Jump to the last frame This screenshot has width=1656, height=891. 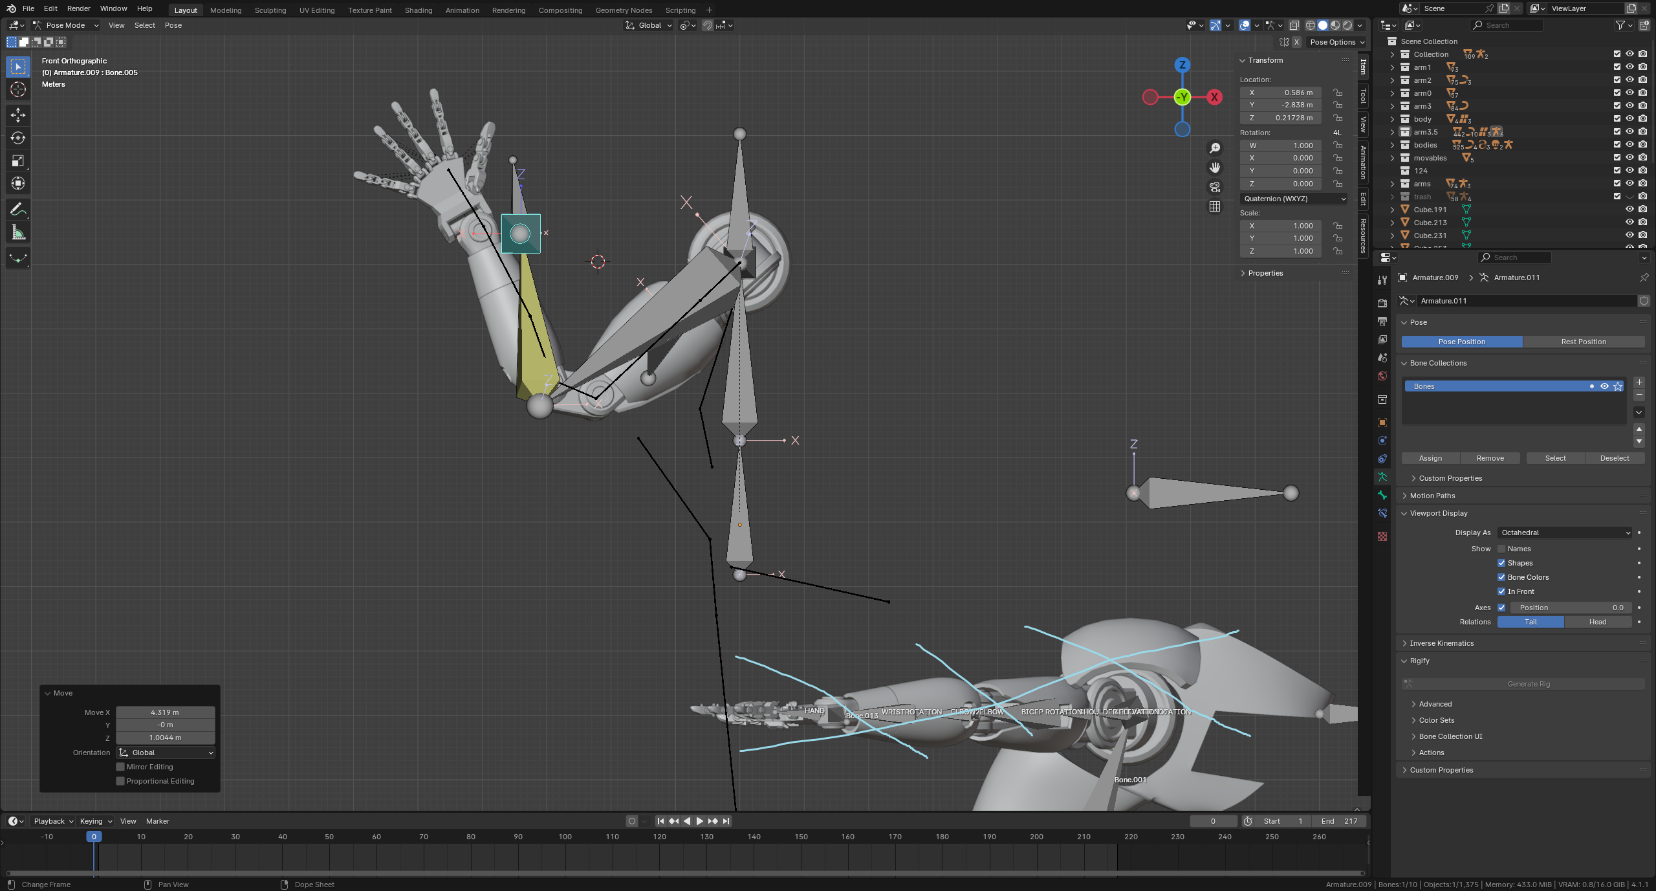point(726,821)
